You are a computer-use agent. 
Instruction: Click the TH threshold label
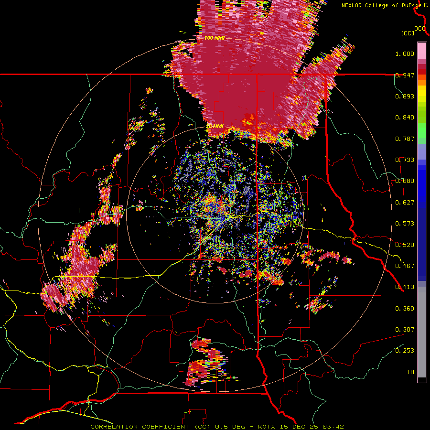click(x=410, y=372)
